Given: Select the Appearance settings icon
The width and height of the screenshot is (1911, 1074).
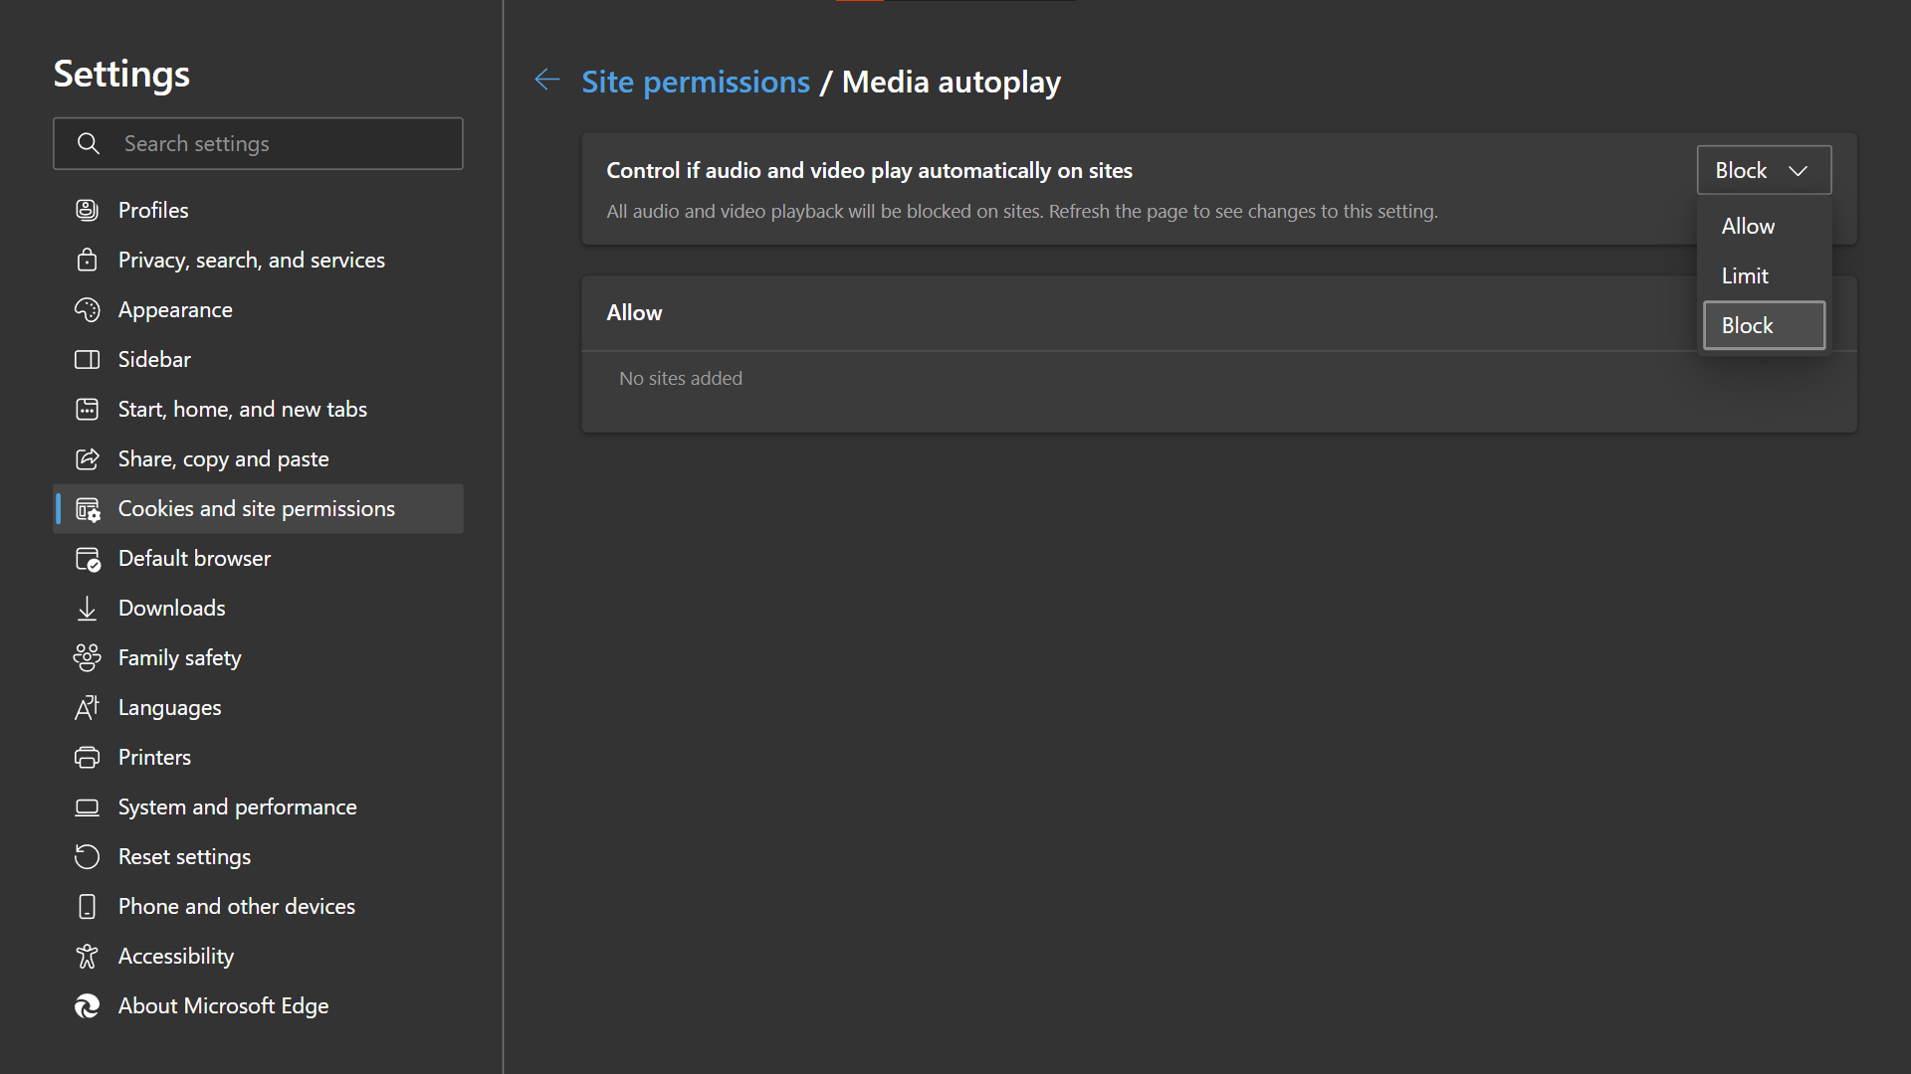Looking at the screenshot, I should (x=88, y=308).
